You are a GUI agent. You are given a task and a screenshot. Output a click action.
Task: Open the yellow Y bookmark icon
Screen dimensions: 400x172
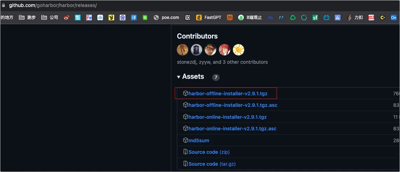click(x=111, y=18)
